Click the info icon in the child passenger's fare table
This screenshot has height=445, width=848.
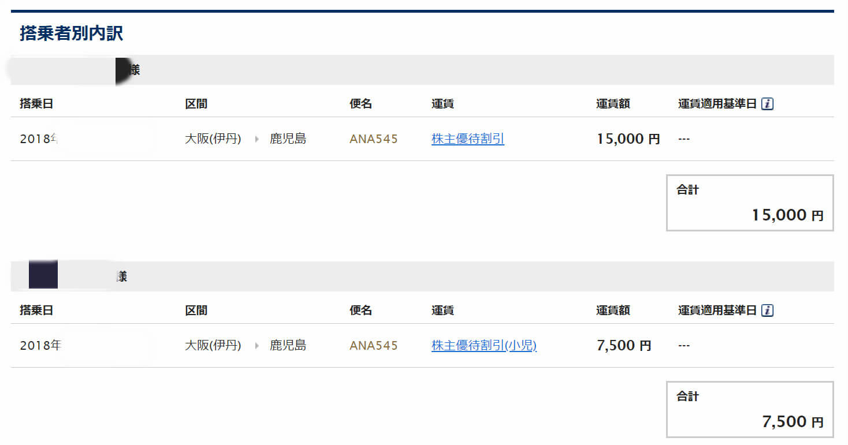767,311
